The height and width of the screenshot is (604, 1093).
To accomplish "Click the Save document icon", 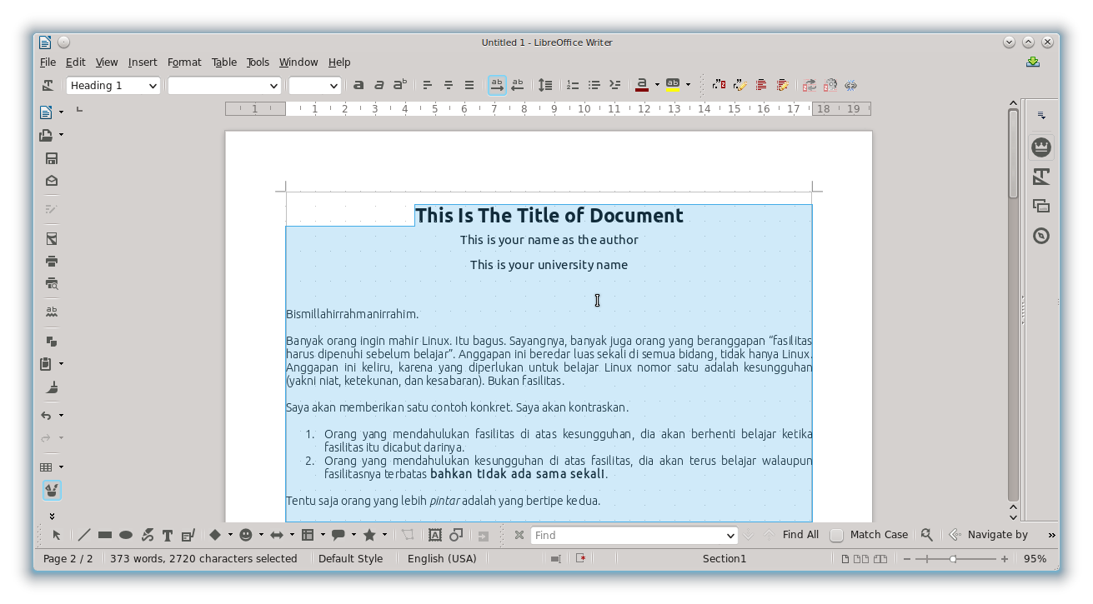I will coord(51,157).
